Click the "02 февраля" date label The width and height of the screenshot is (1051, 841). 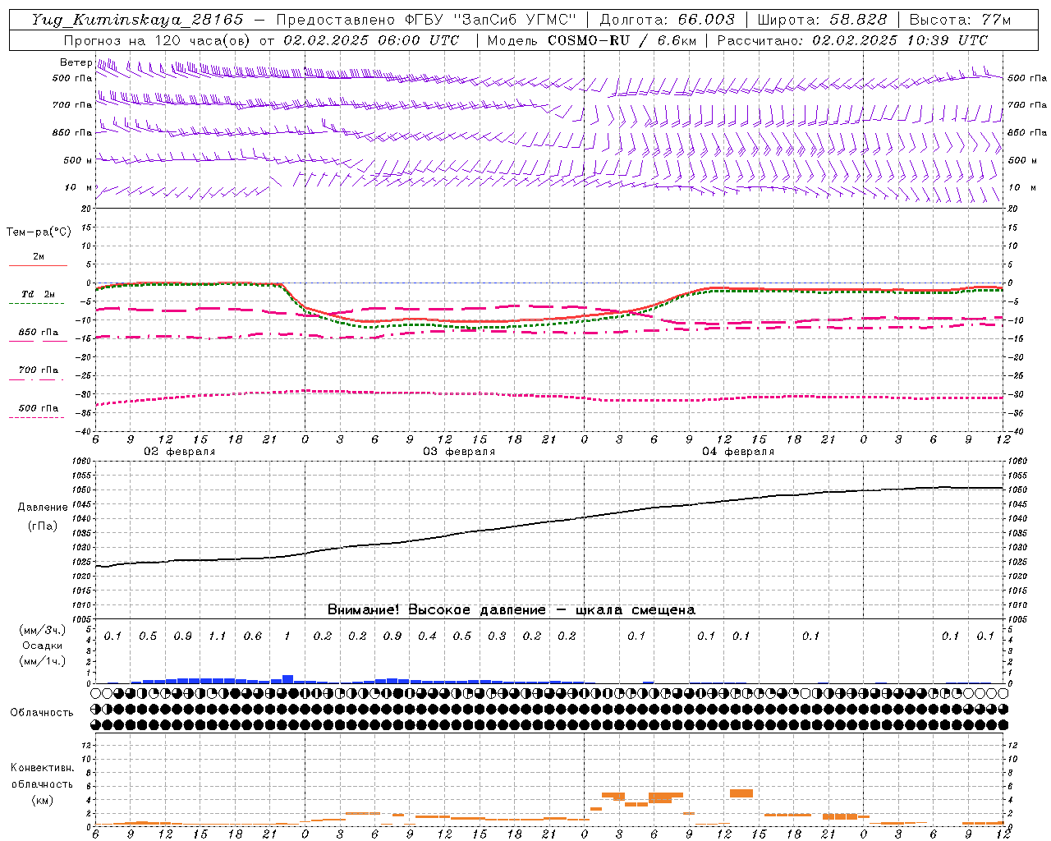tap(180, 452)
